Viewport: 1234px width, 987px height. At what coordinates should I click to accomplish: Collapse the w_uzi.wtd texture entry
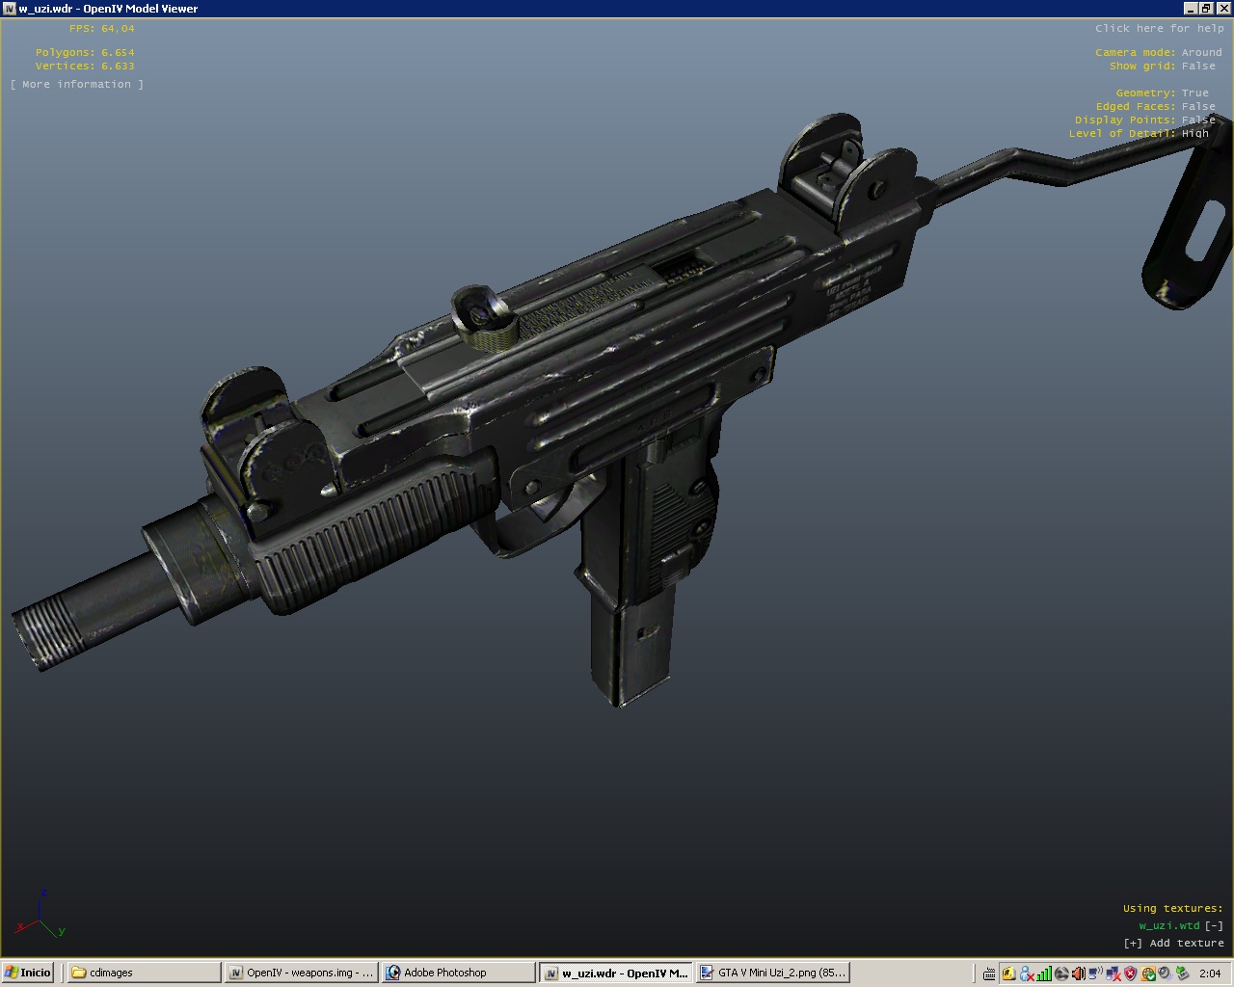click(x=1214, y=926)
